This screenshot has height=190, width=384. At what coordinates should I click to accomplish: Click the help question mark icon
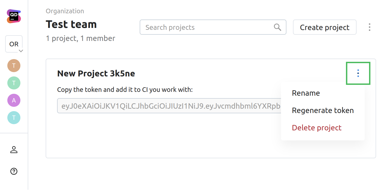click(14, 171)
